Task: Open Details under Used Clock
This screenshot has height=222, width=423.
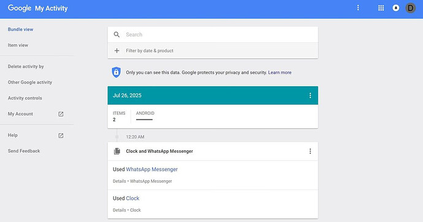Action: pyautogui.click(x=120, y=210)
